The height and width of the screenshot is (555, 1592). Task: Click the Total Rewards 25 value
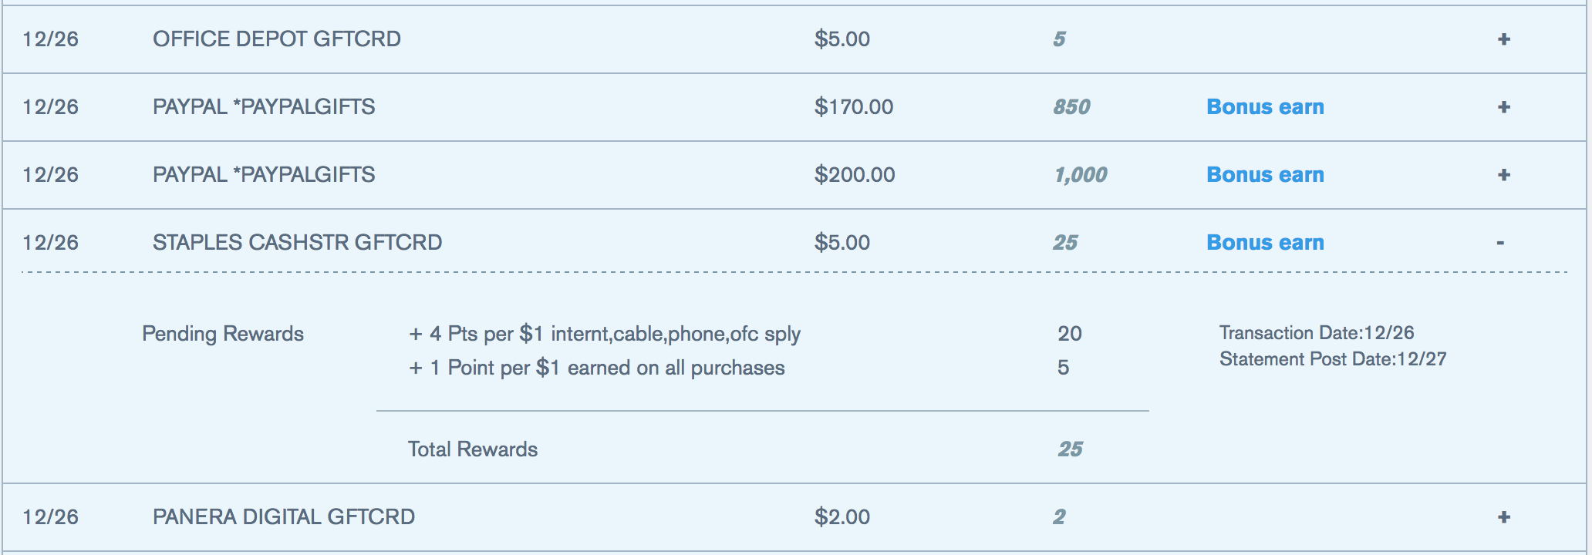1070,449
